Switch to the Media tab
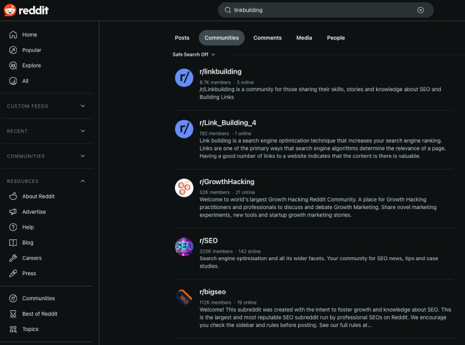The width and height of the screenshot is (465, 345). point(304,38)
